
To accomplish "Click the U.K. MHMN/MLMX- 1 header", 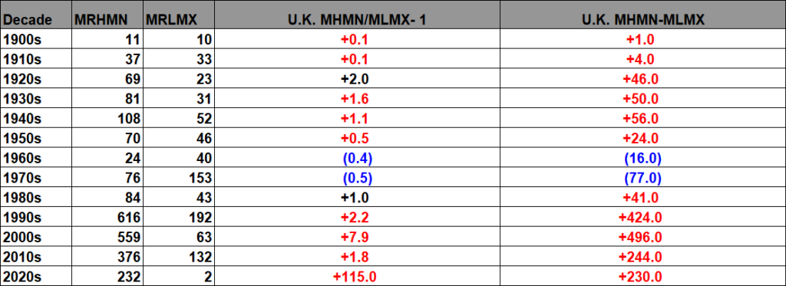I will click(x=357, y=20).
